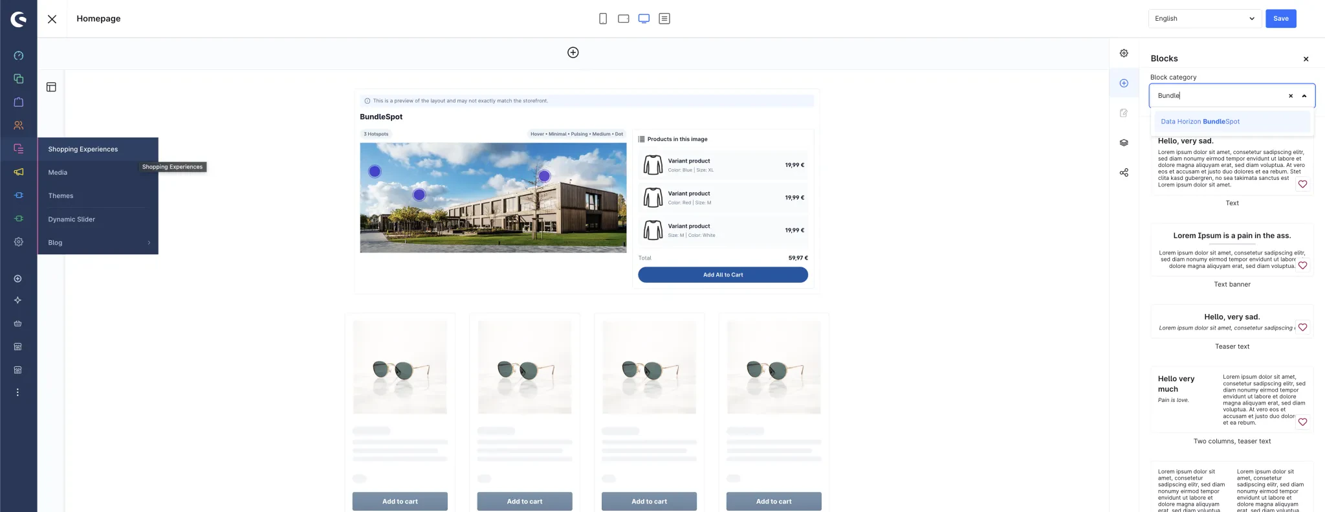Open the navigator layers icon
The height and width of the screenshot is (512, 1325).
(x=1124, y=143)
